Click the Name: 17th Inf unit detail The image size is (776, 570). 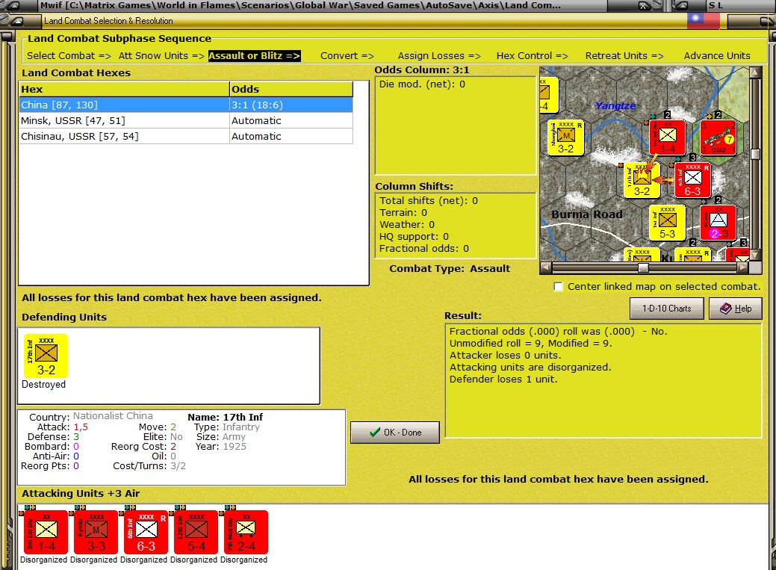pyautogui.click(x=226, y=417)
